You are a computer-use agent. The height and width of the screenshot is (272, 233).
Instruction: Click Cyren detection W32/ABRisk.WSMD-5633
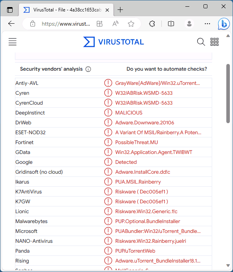144,93
